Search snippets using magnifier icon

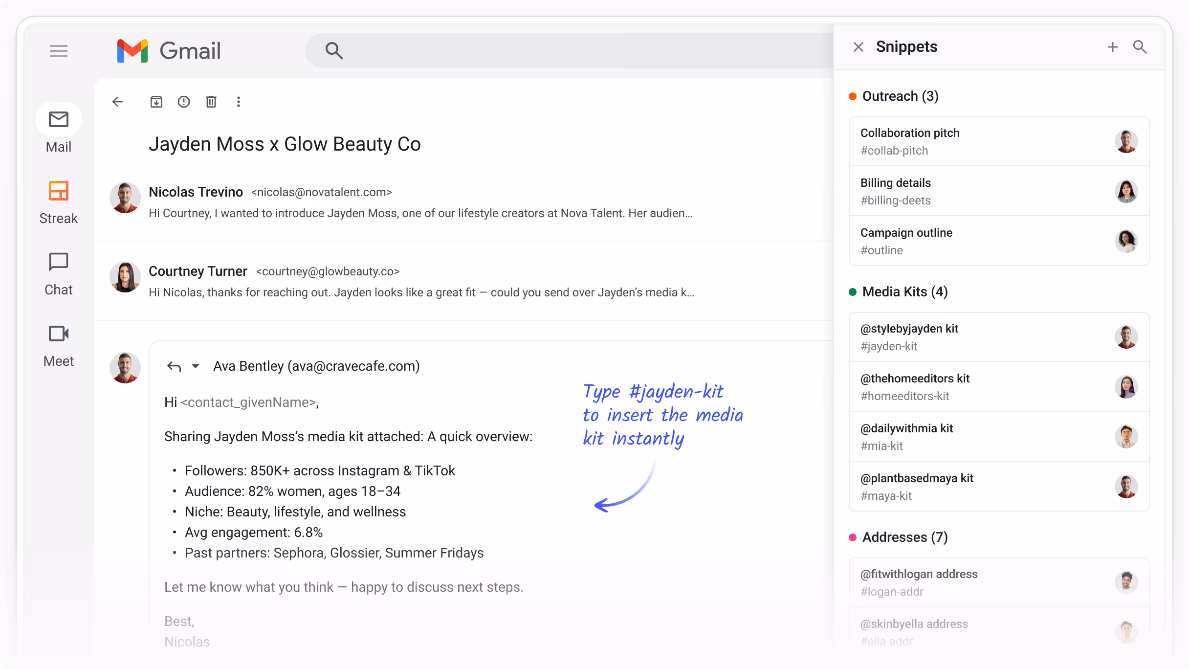1140,47
